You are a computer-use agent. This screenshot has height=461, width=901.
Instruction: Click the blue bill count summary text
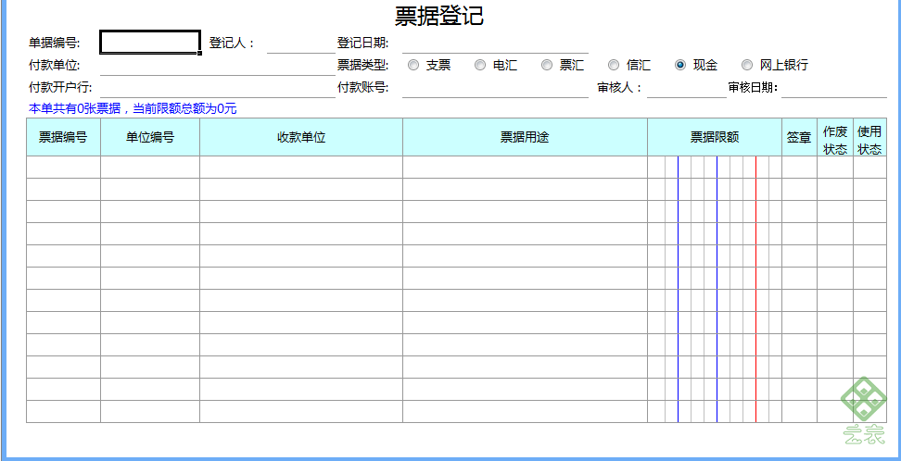click(133, 109)
